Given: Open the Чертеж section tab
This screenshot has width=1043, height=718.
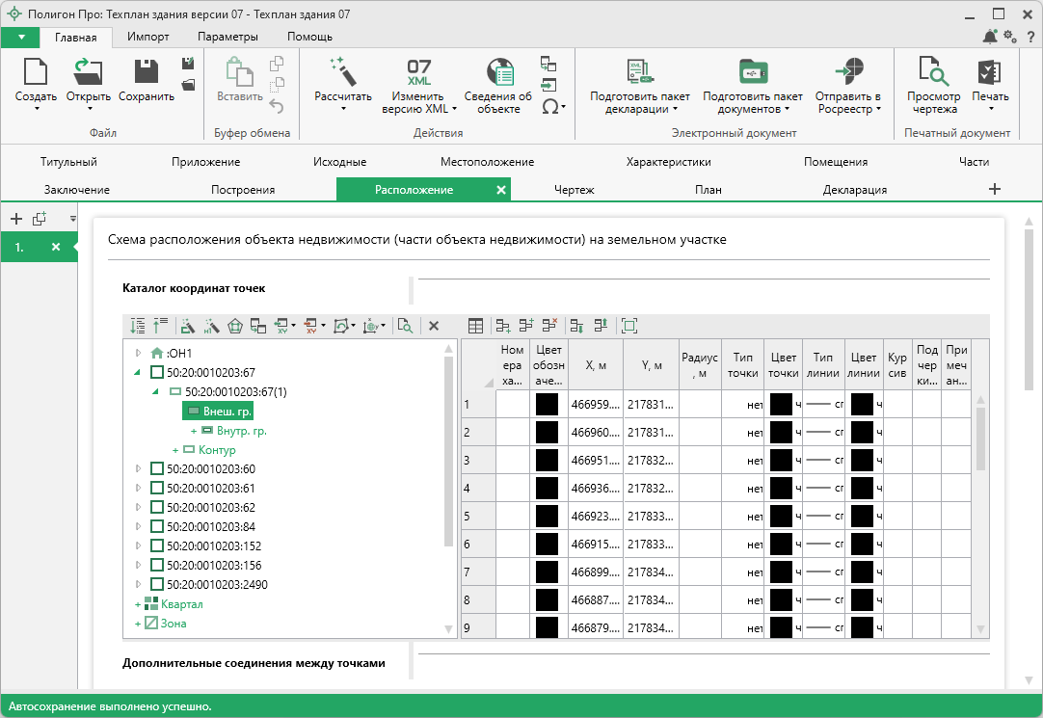Looking at the screenshot, I should 574,190.
